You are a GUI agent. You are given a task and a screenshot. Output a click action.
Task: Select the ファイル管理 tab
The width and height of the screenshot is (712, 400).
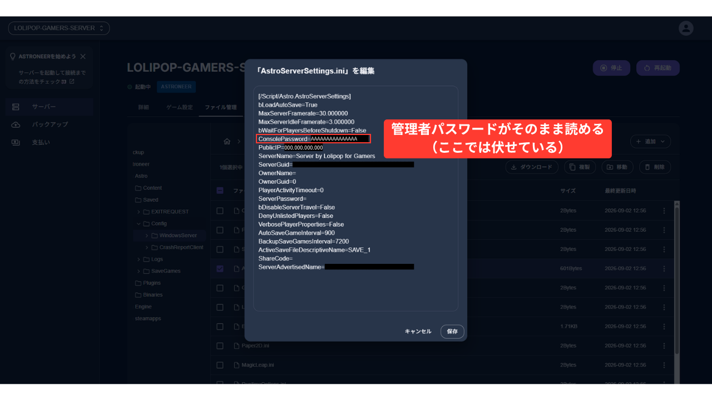[x=220, y=107]
